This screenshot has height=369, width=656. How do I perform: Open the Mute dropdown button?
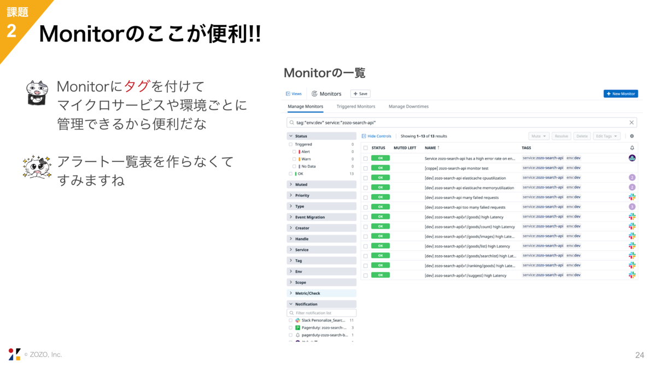539,136
